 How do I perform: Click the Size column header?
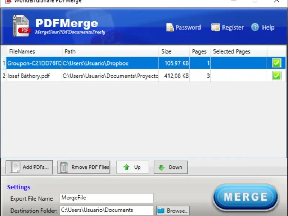[174, 51]
